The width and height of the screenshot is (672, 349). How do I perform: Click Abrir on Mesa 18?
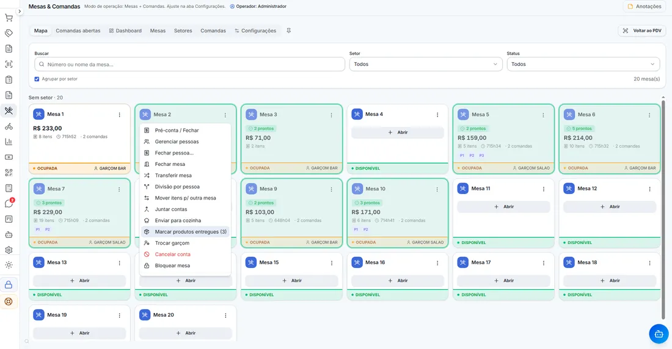pyautogui.click(x=610, y=281)
